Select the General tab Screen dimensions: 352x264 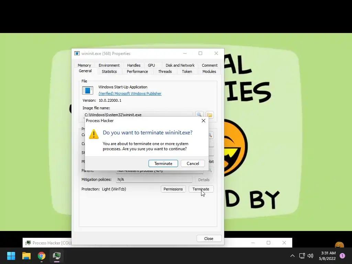coord(85,71)
